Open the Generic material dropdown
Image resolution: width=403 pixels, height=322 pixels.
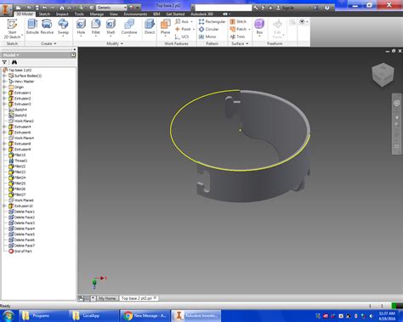point(111,8)
